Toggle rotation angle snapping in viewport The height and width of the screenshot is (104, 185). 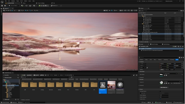pyautogui.click(x=30, y=11)
